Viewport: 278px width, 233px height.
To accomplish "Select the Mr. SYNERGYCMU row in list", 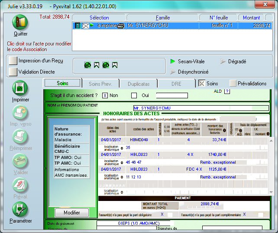I will pyautogui.click(x=173, y=26).
